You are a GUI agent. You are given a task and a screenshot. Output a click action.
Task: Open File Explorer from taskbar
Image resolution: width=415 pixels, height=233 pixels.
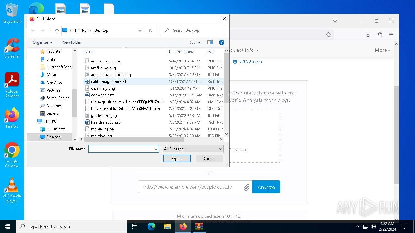click(x=167, y=227)
